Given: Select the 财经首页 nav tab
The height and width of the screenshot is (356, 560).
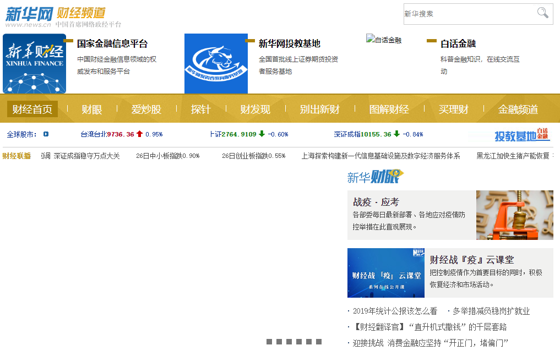Looking at the screenshot, I should [32, 109].
